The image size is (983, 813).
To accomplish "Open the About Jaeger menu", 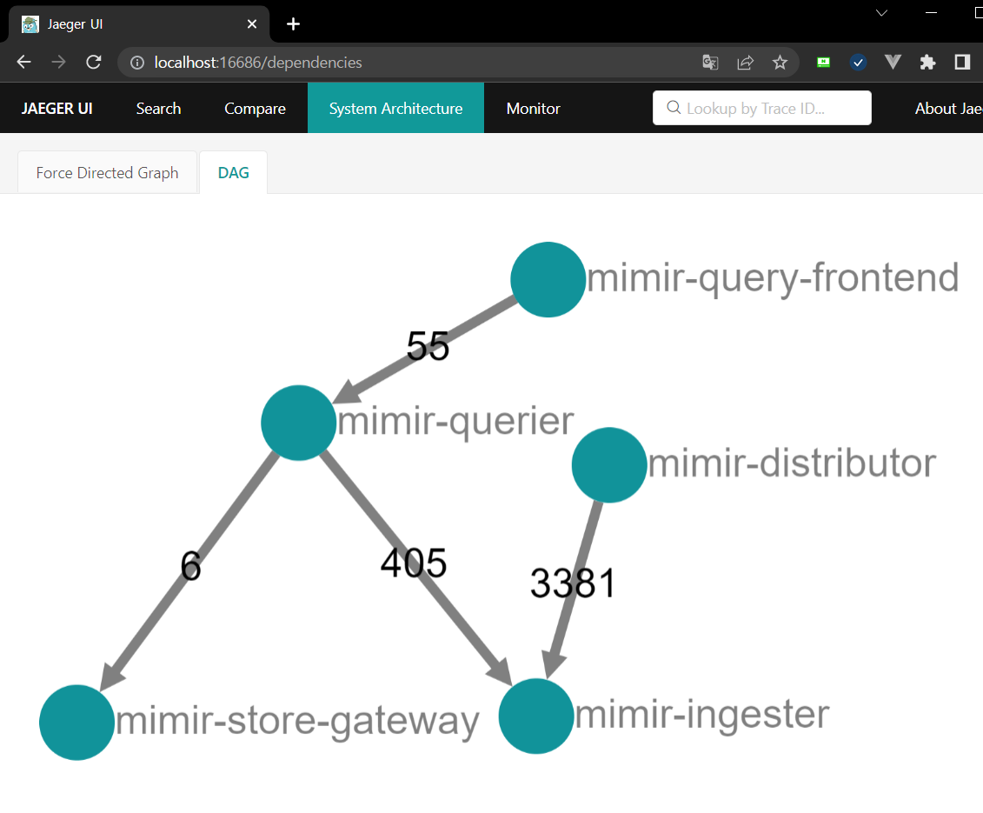I will [x=947, y=109].
